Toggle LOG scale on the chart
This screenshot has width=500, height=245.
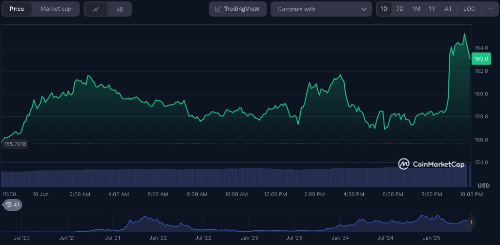tap(469, 9)
